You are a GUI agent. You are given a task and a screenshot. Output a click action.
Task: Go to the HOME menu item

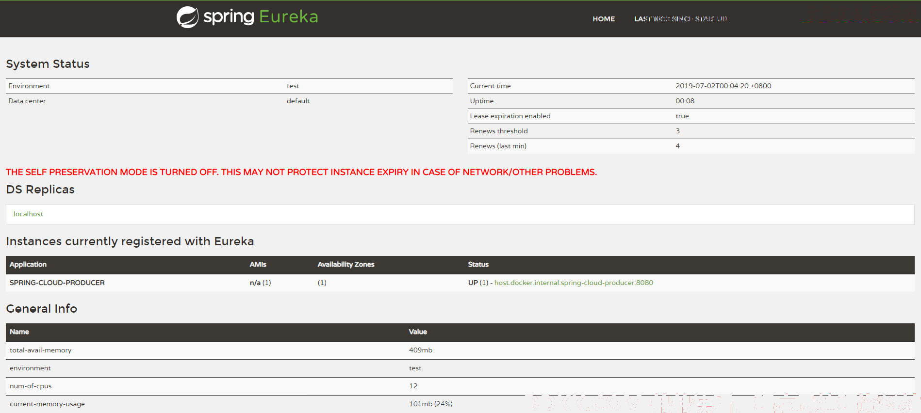pyautogui.click(x=604, y=19)
